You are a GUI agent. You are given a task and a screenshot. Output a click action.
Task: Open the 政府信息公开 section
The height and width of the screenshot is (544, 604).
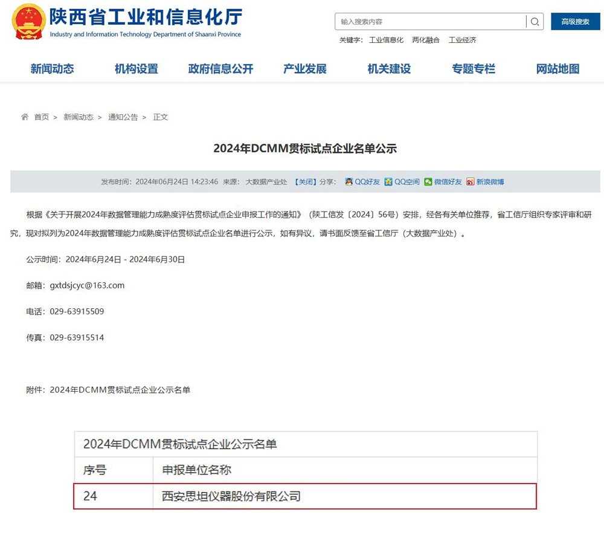tap(220, 69)
